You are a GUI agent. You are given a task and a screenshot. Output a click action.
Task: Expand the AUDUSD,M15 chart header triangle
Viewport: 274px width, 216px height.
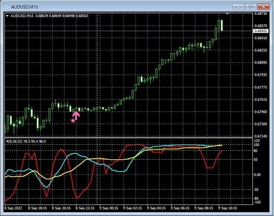(x=7, y=16)
